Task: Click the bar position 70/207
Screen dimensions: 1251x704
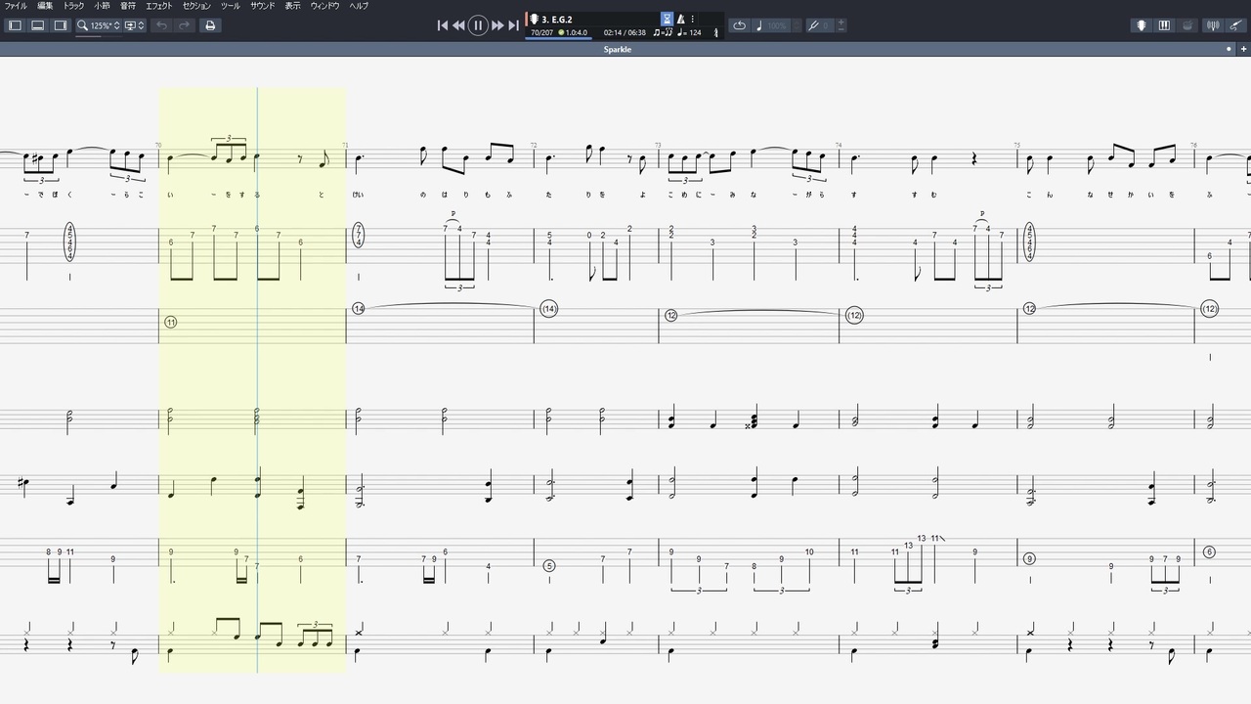Action: tap(541, 32)
